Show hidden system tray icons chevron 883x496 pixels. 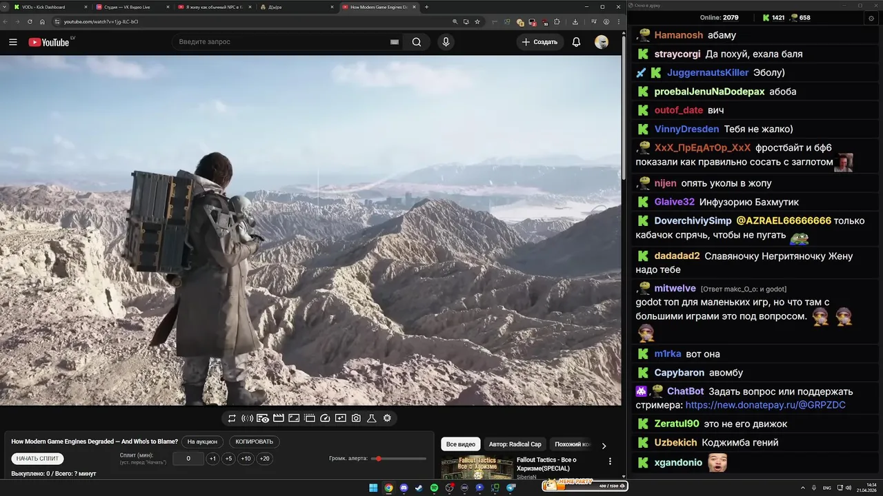(x=802, y=488)
